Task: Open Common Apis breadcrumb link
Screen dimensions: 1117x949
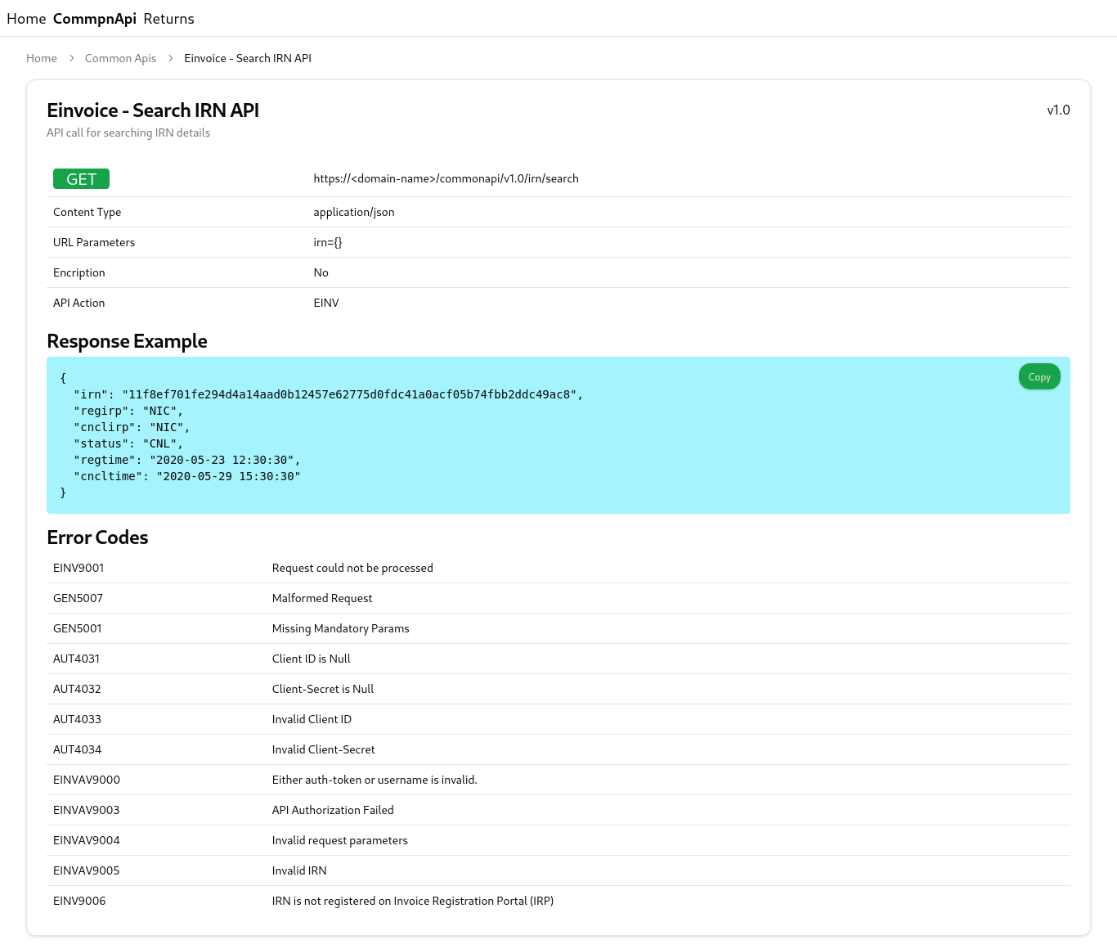Action: click(x=120, y=58)
